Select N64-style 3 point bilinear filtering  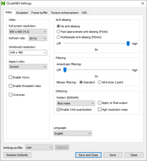99,82
